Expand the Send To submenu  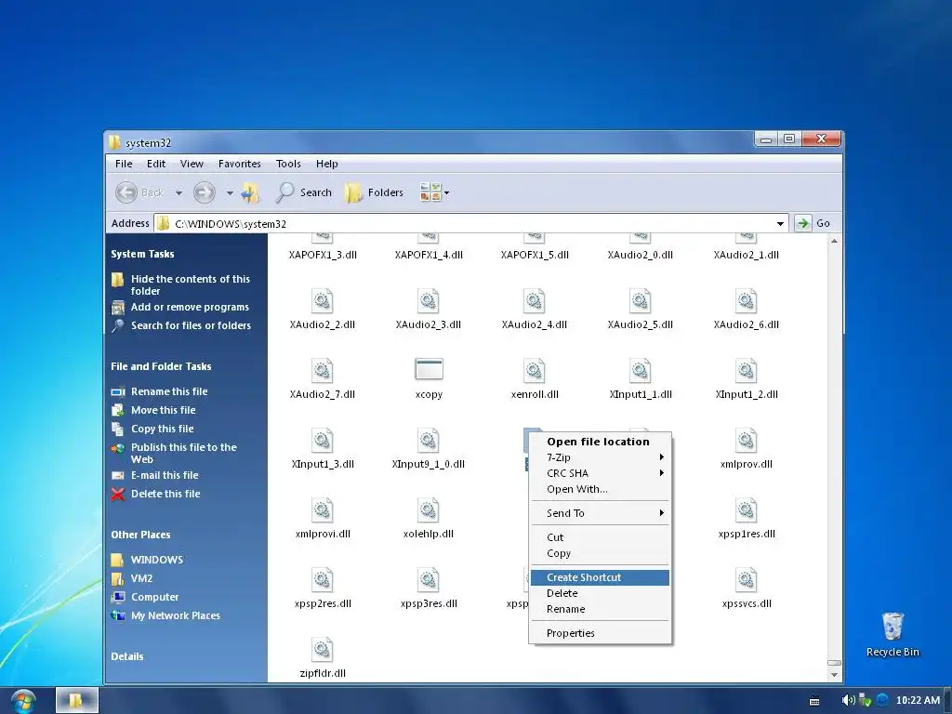tap(600, 513)
